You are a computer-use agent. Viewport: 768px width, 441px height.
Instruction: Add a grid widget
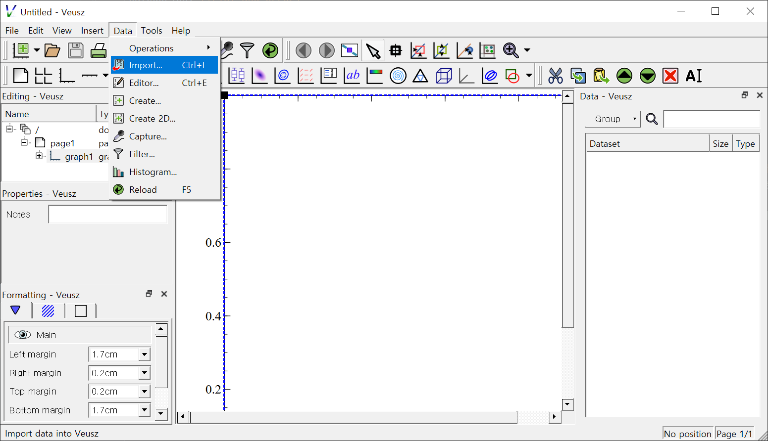pos(44,76)
